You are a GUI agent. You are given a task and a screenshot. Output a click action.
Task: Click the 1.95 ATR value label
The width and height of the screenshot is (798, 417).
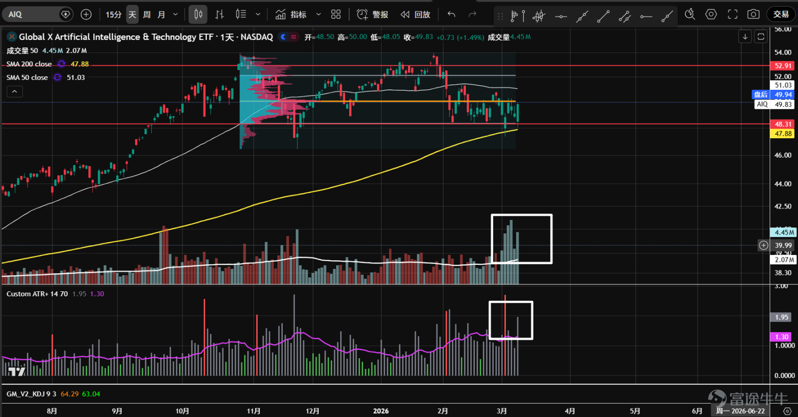[781, 317]
